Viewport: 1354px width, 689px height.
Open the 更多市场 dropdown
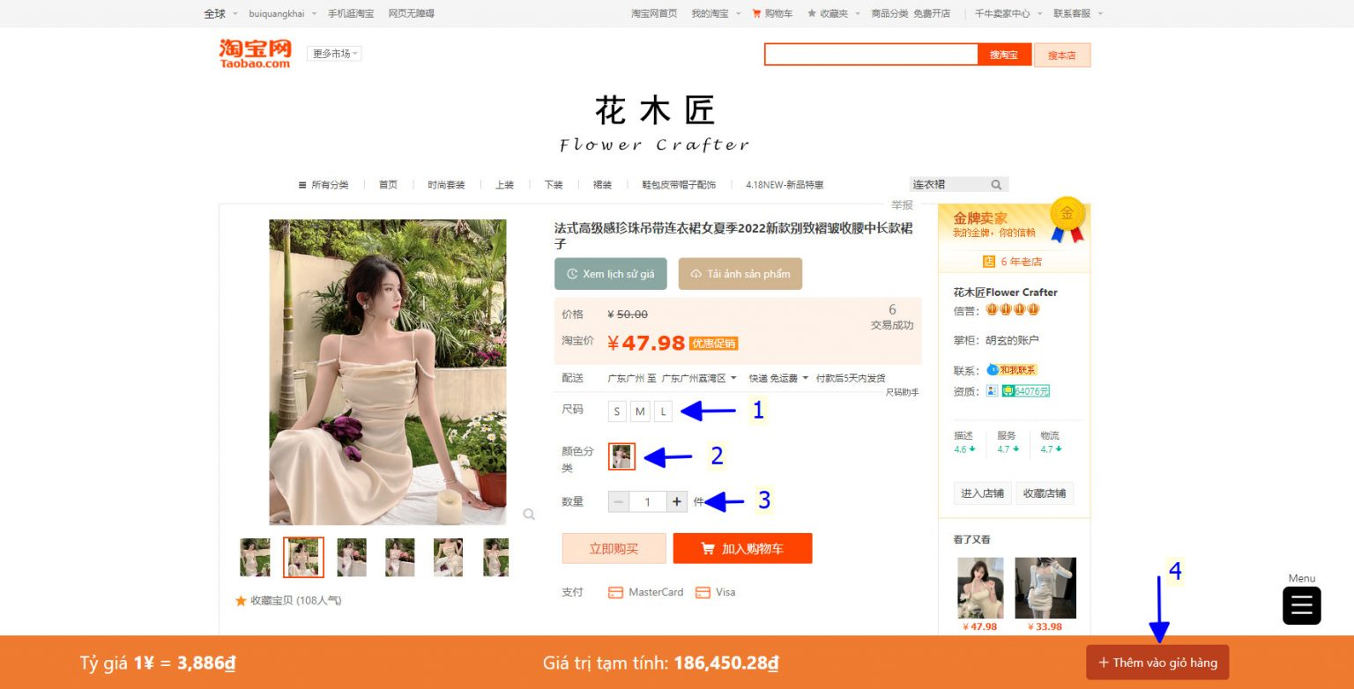pos(334,54)
